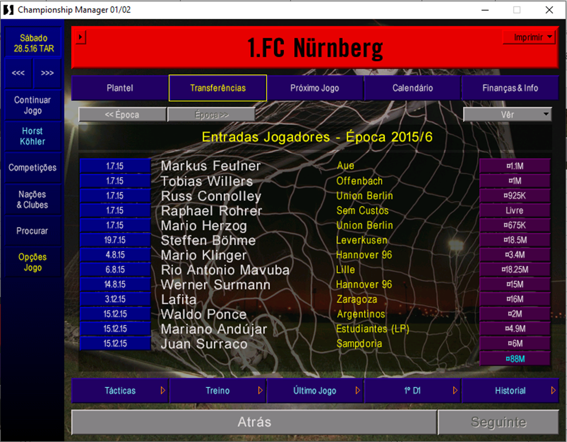Click the Championship Manager app icon in title bar
567x442 pixels.
(8, 9)
